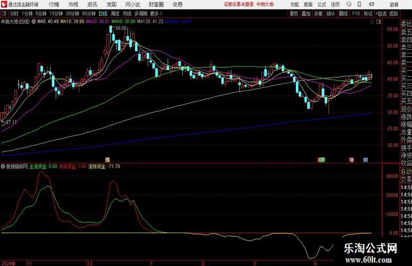Click the MA10: 39.99 indicator value
The width and height of the screenshot is (412, 266).
pyautogui.click(x=72, y=21)
